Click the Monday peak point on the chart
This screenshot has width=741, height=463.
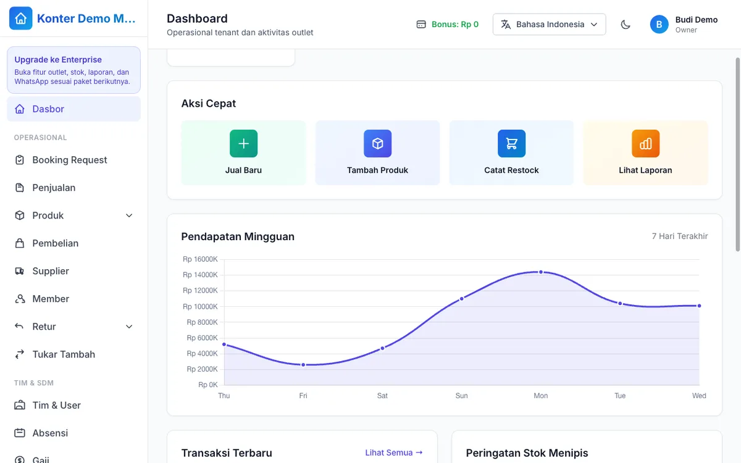coord(541,272)
